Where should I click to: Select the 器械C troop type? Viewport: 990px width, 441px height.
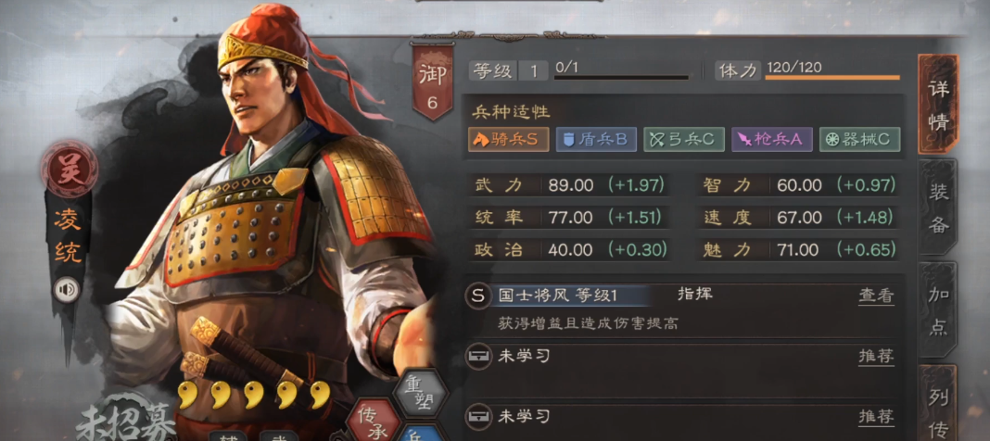click(859, 139)
